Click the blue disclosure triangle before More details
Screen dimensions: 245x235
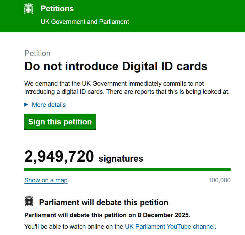(x=26, y=105)
